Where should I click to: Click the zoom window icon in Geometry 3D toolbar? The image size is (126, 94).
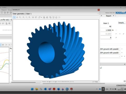click(x=29, y=17)
